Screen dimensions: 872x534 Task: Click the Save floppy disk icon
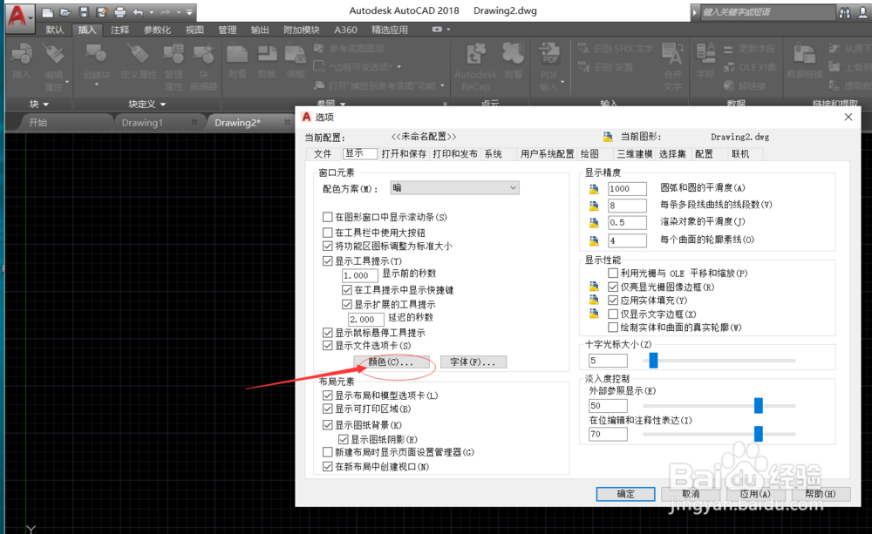pos(84,11)
